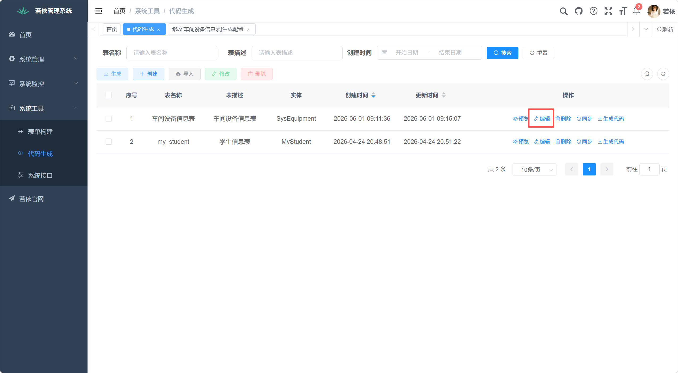The height and width of the screenshot is (373, 678).
Task: Click the calendar icon in date range
Action: (384, 53)
